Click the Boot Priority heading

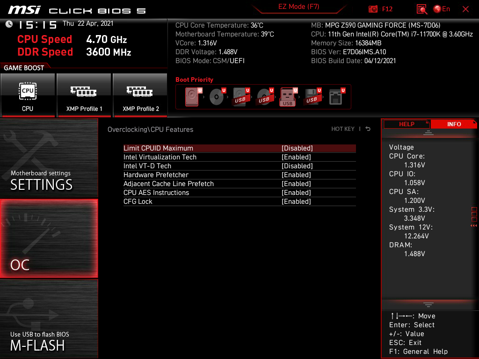194,79
